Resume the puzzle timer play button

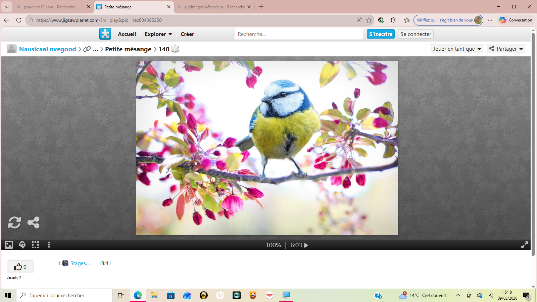[306, 245]
